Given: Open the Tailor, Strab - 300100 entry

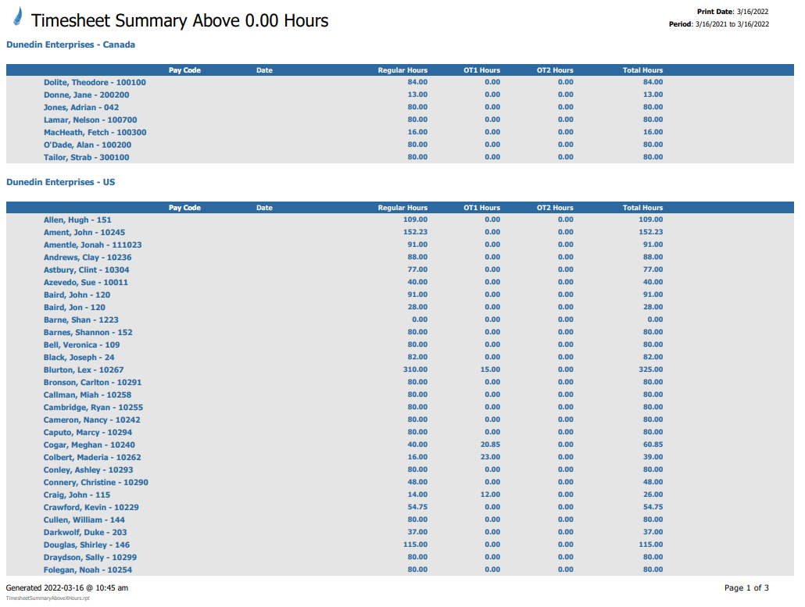Looking at the screenshot, I should click(x=87, y=157).
